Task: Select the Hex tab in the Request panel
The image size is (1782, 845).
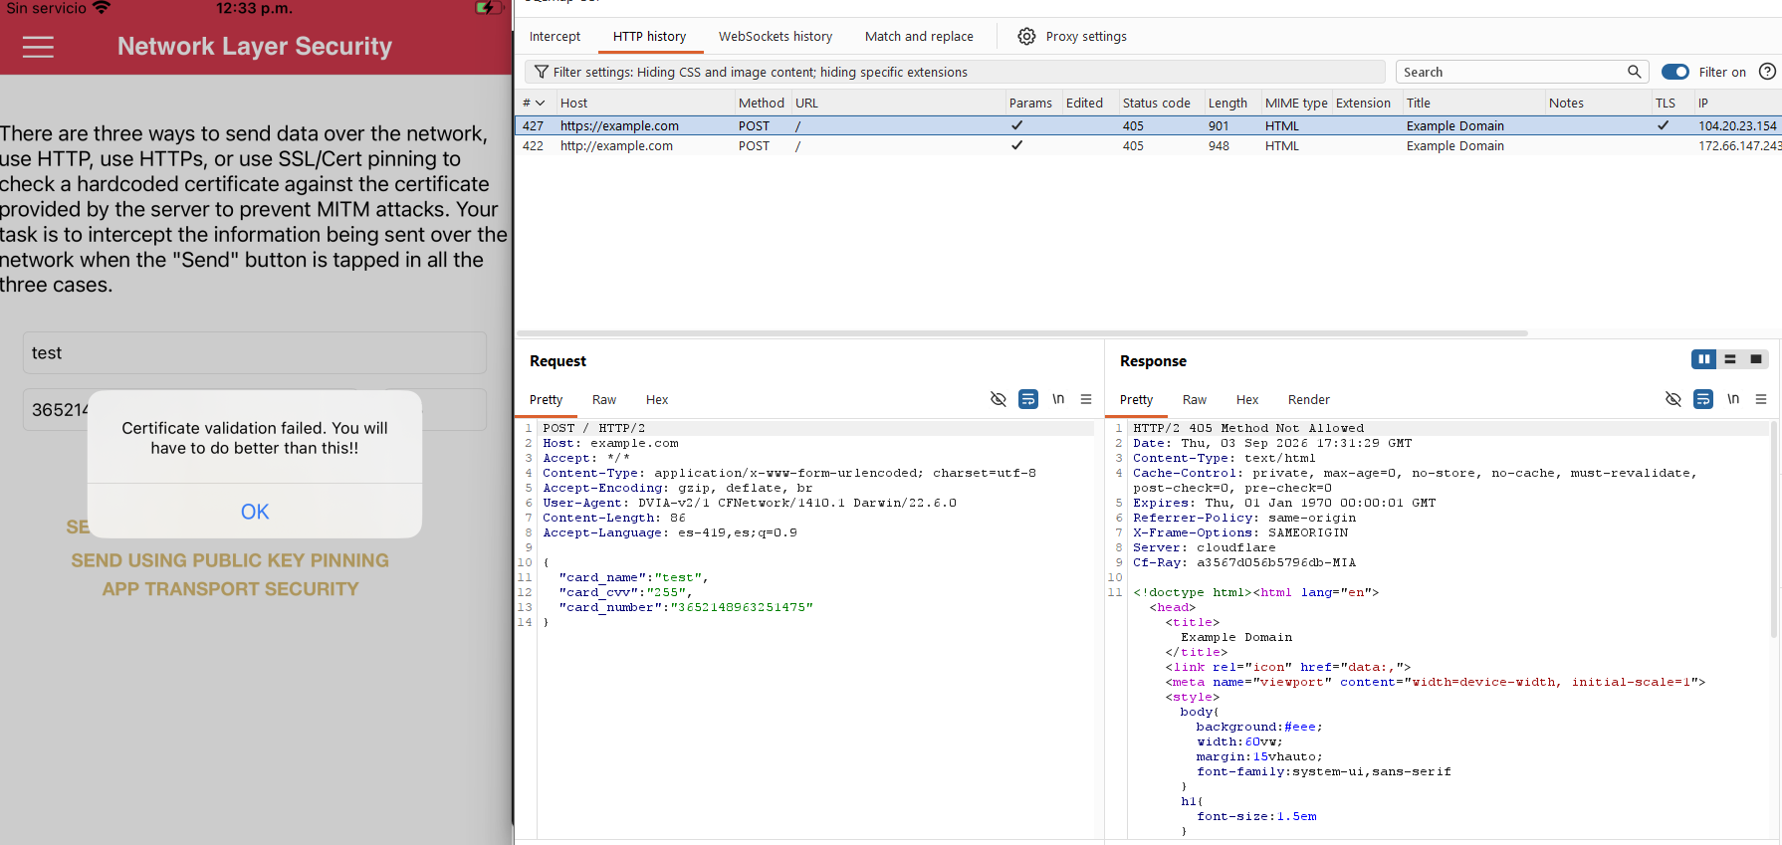Action: (657, 400)
